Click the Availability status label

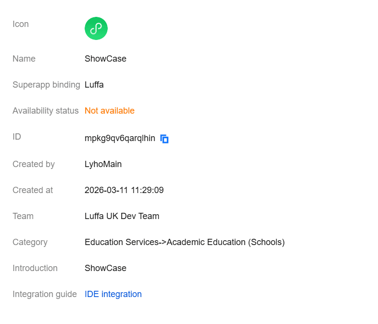(46, 111)
